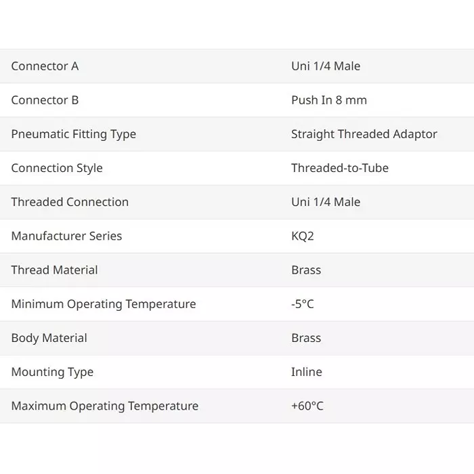Image resolution: width=474 pixels, height=474 pixels.
Task: Select the Threaded-to-Tube value
Action: (340, 168)
